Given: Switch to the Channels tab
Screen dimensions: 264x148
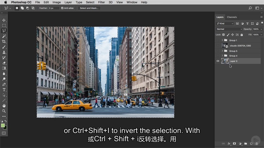Looking at the screenshot, I should pos(232,17).
